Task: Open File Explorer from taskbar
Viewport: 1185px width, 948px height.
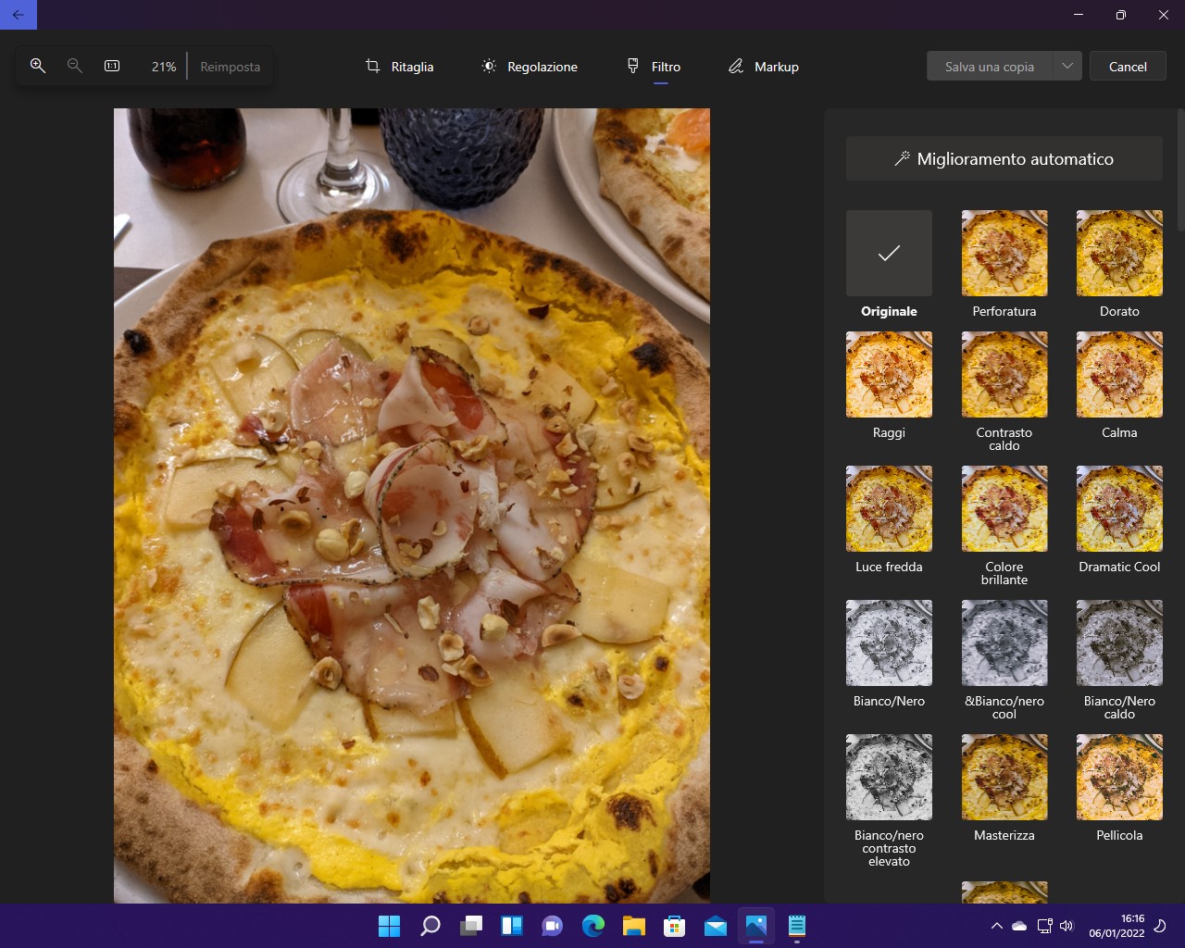Action: tap(634, 926)
